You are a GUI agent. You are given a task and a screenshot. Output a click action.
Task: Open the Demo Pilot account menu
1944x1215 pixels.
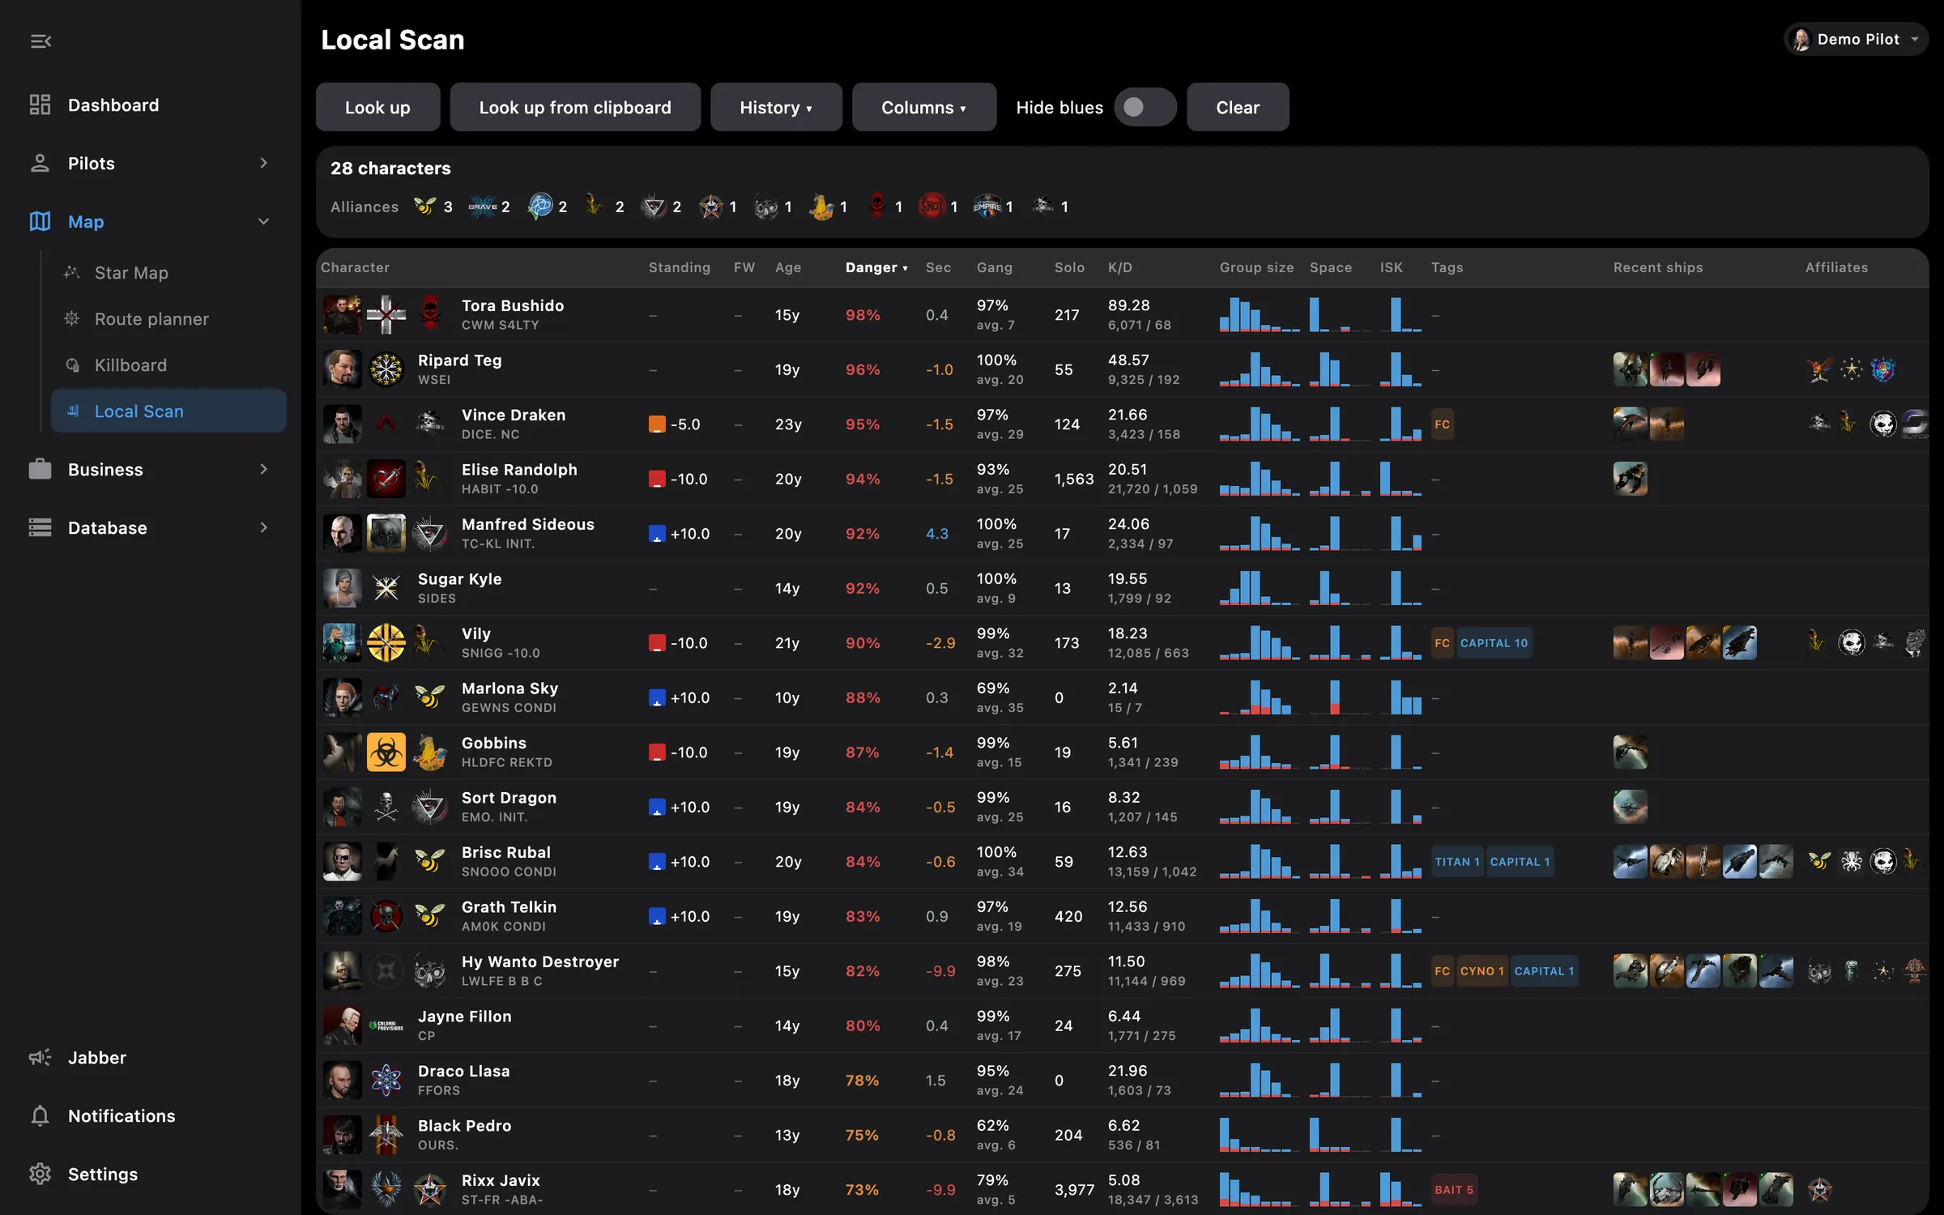[x=1855, y=39]
